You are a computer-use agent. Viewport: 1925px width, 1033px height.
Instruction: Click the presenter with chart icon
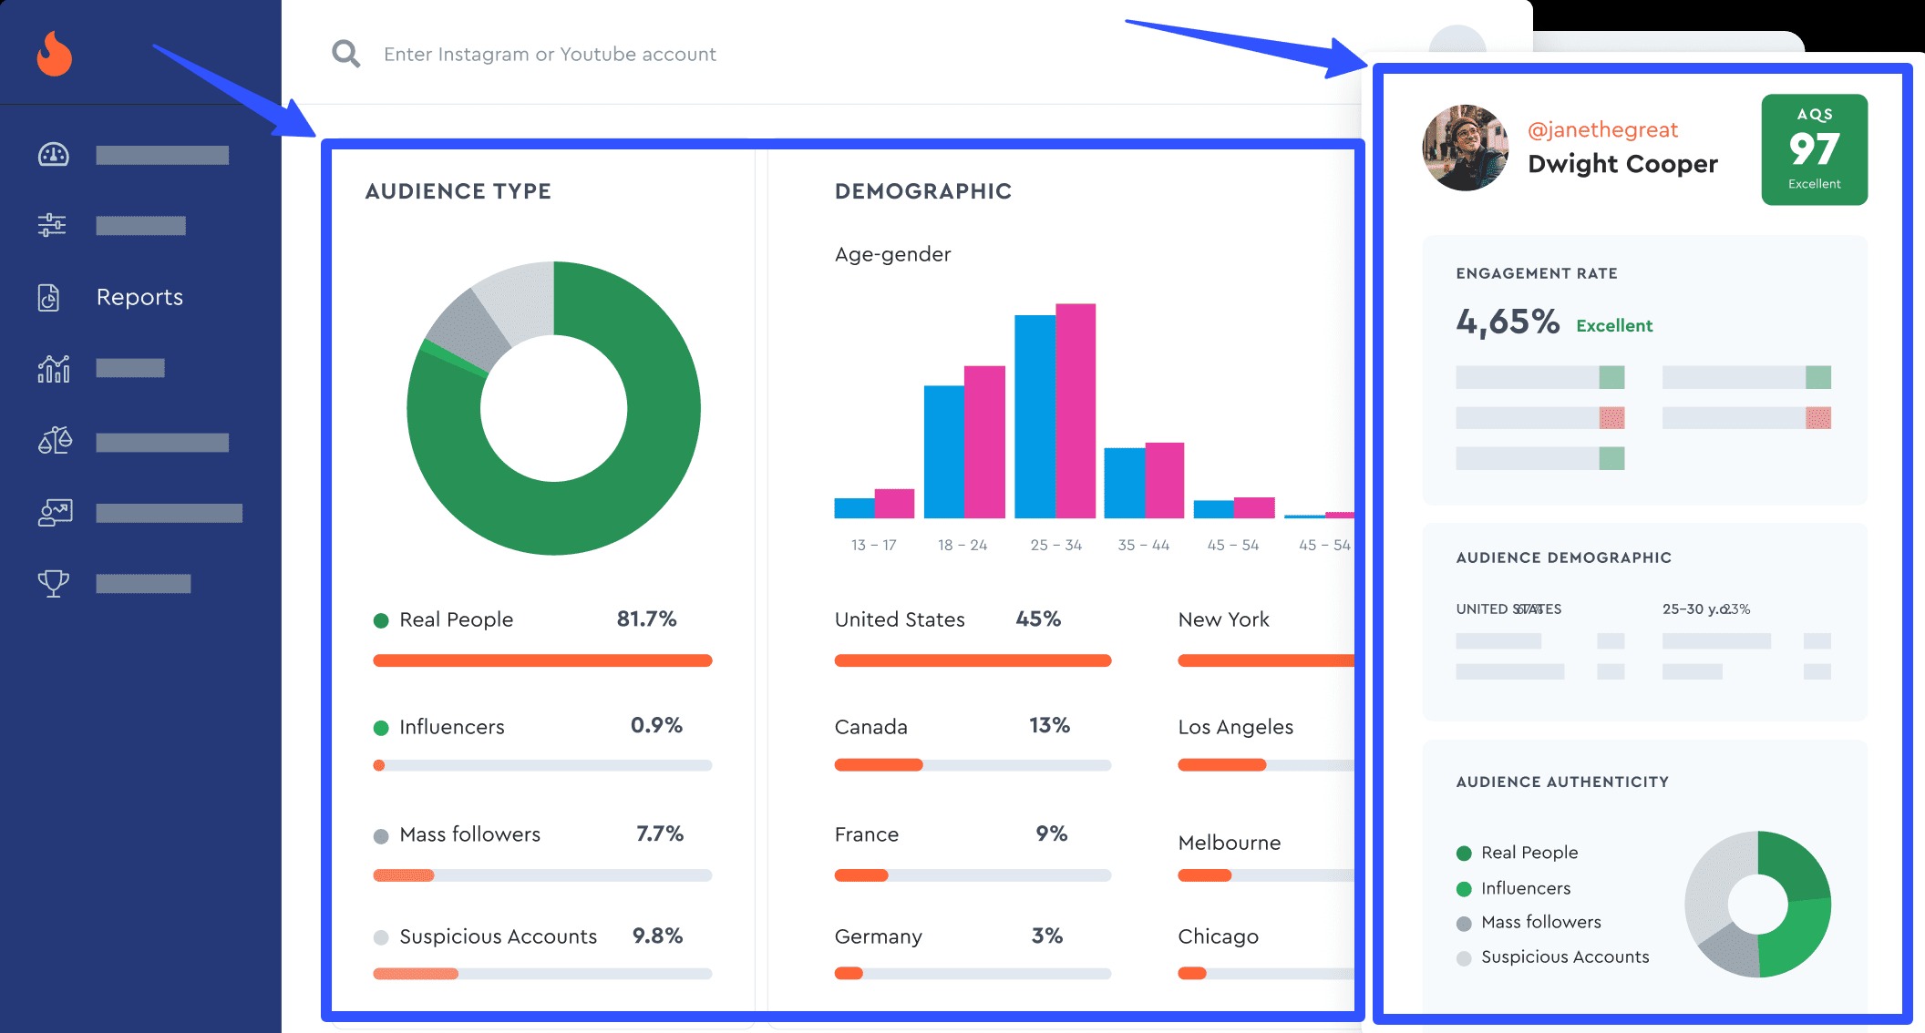click(53, 511)
